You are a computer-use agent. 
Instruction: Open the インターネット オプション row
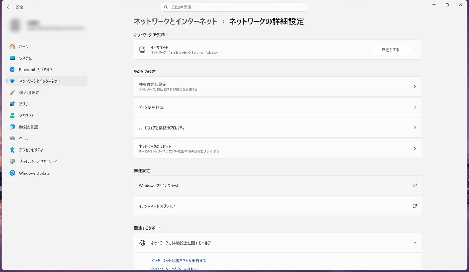pos(278,206)
